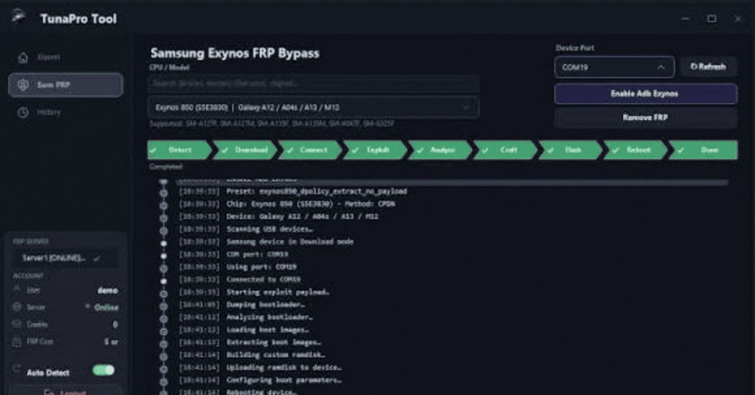
Task: Click the TunaPro Tool logo icon
Action: point(18,16)
